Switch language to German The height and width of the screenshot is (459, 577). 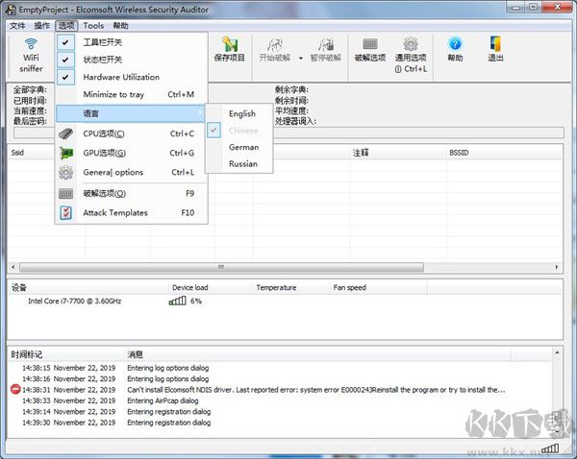coord(239,147)
